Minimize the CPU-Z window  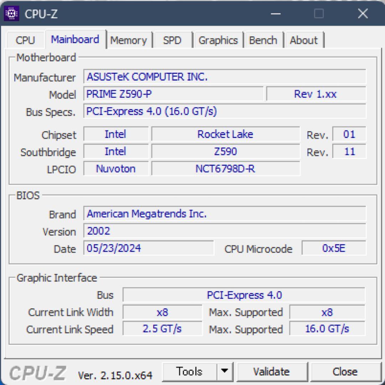[276, 14]
